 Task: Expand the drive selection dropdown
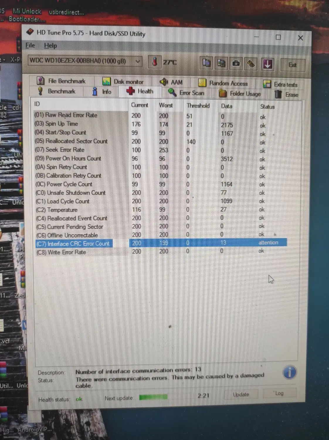point(138,61)
